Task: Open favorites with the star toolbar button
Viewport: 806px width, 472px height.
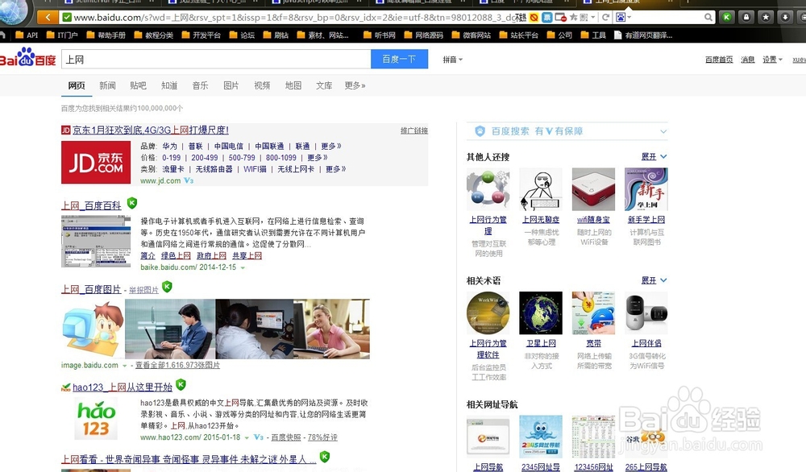Action: click(766, 18)
